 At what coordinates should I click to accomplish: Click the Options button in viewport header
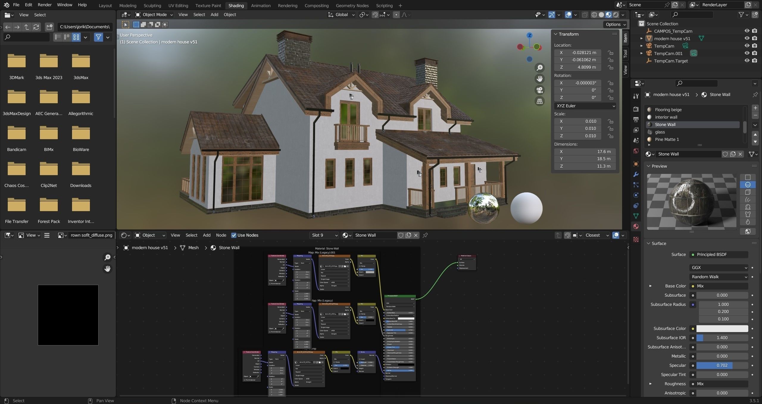pos(616,24)
